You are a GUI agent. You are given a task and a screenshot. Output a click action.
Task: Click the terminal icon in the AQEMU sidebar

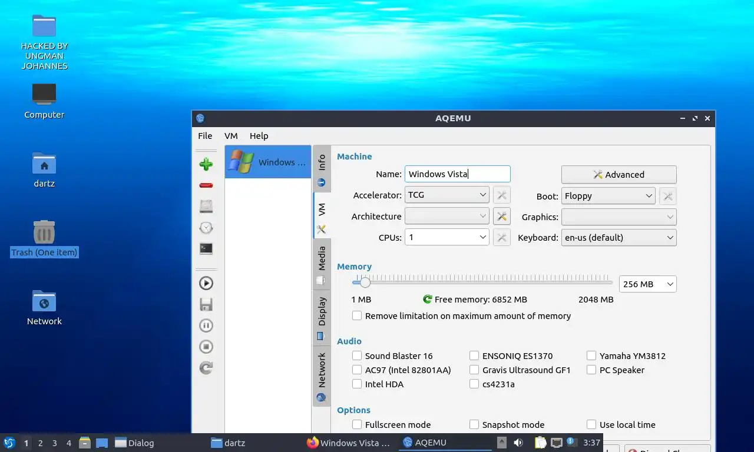tap(206, 249)
